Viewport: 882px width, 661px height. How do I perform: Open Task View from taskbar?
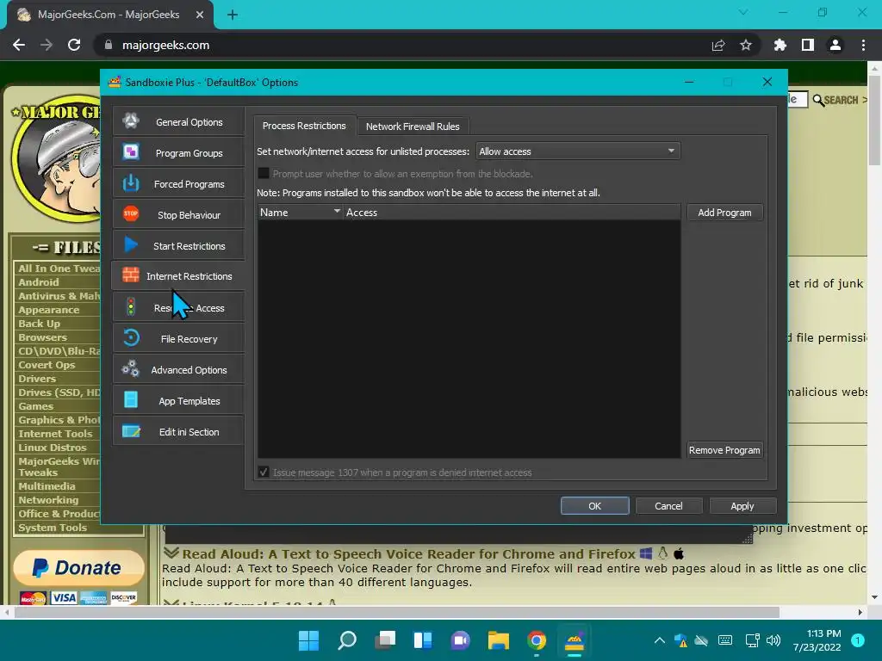(x=385, y=640)
